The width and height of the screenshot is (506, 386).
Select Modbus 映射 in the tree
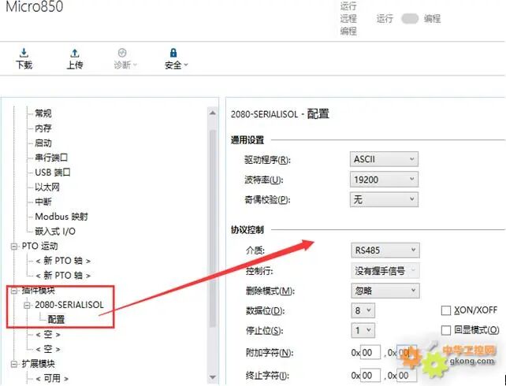[x=61, y=217]
